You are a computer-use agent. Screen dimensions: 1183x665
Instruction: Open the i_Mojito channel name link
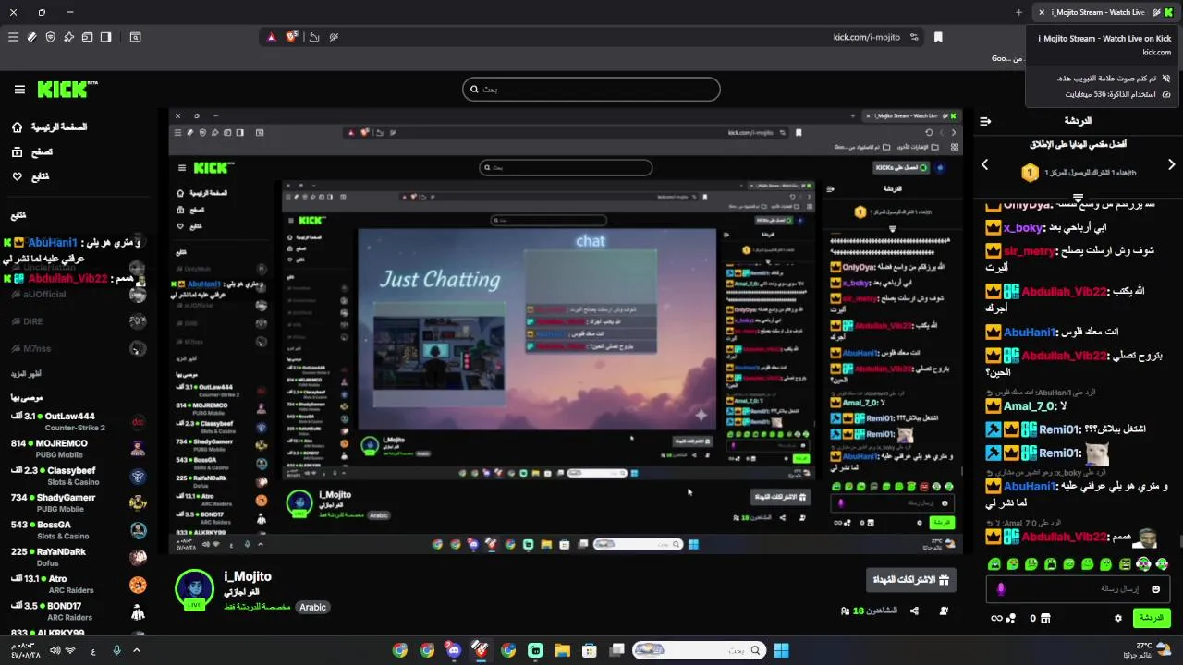point(248,576)
